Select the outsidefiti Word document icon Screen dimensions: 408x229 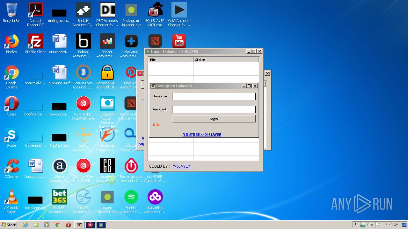click(59, 44)
